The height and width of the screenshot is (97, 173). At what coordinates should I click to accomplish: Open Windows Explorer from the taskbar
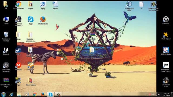[x=19, y=95]
